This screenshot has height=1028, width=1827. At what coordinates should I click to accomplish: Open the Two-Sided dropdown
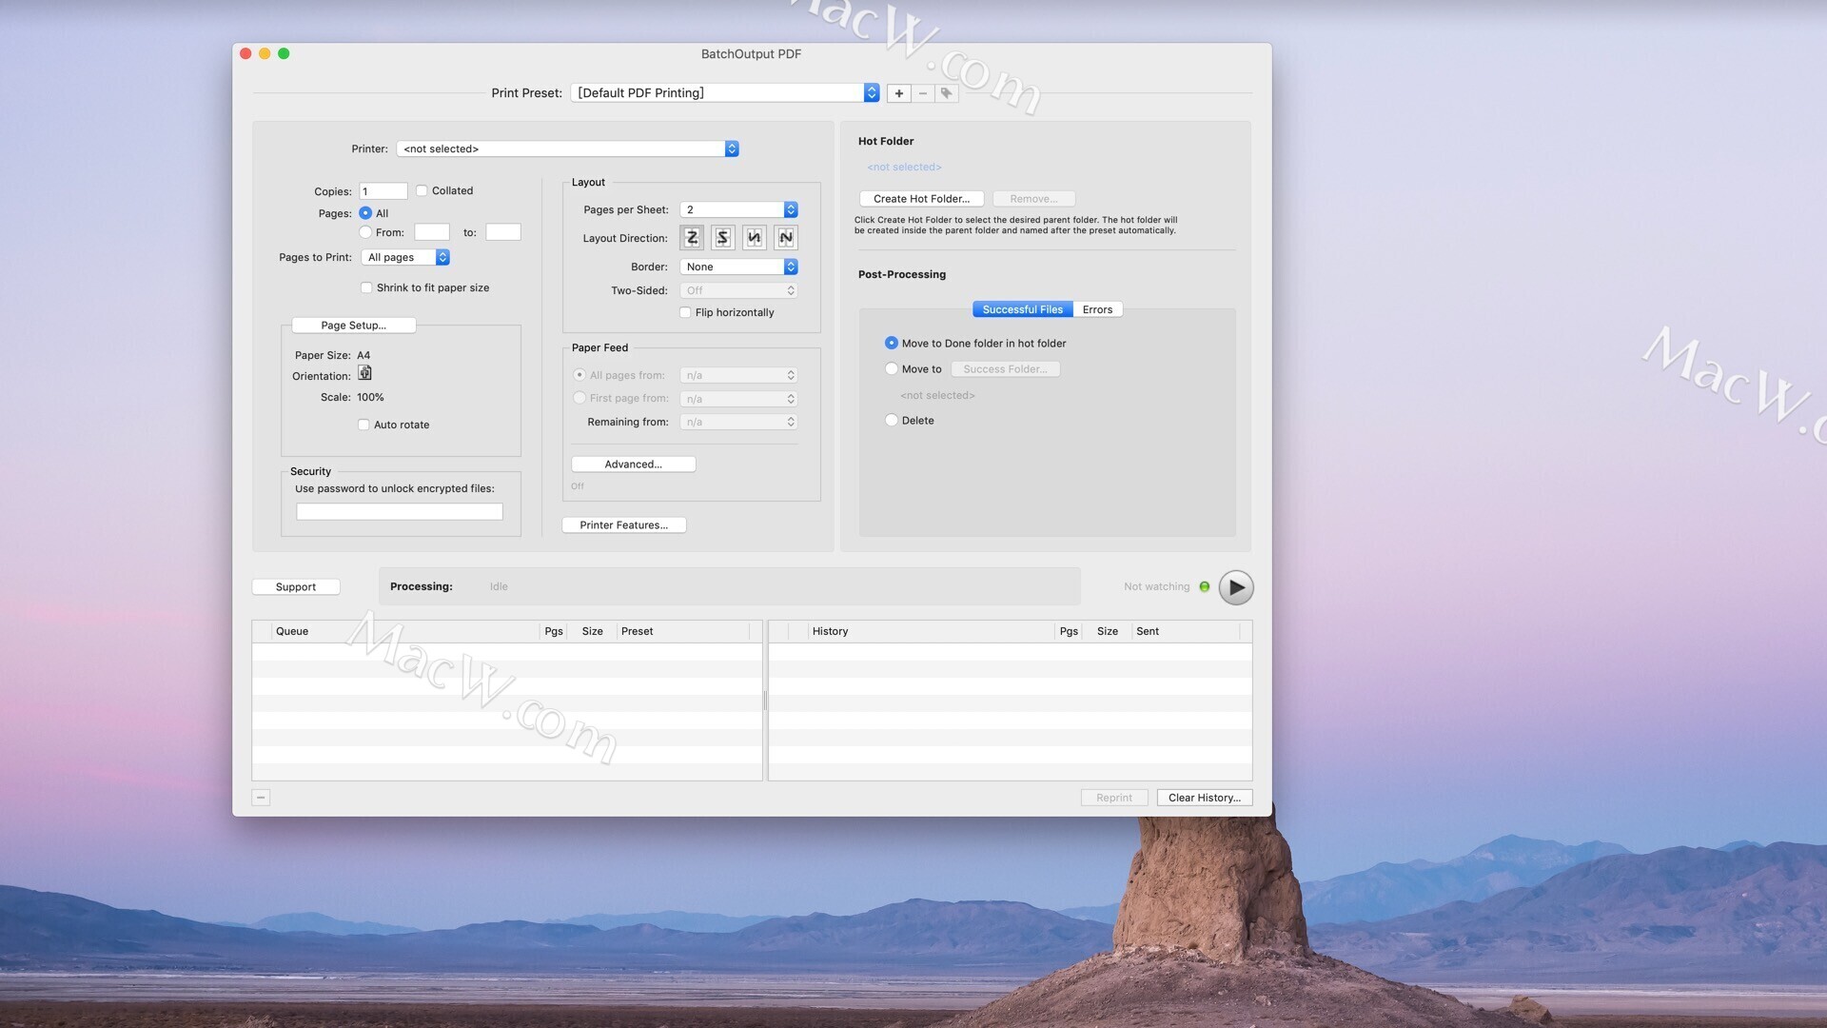tap(738, 290)
